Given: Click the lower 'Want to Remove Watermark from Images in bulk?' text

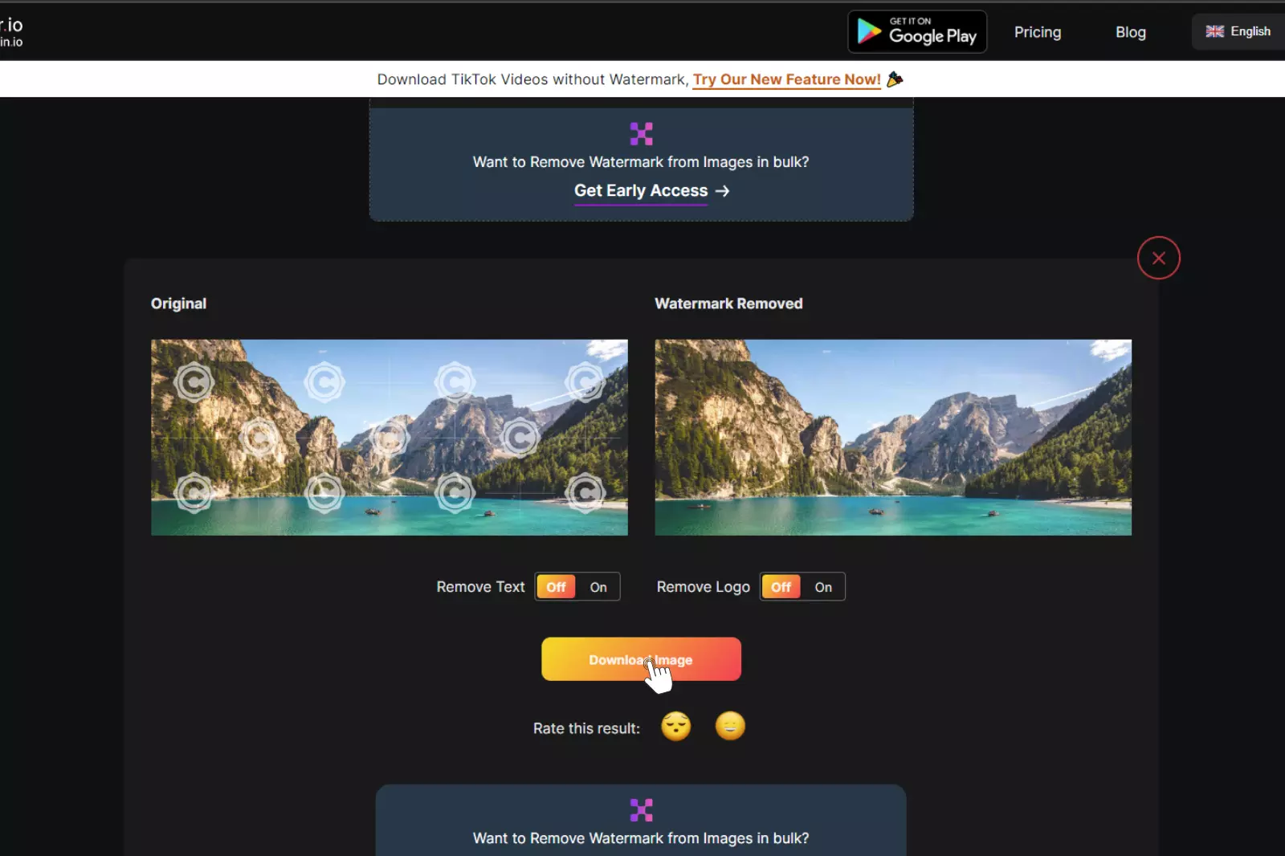Looking at the screenshot, I should [x=641, y=838].
